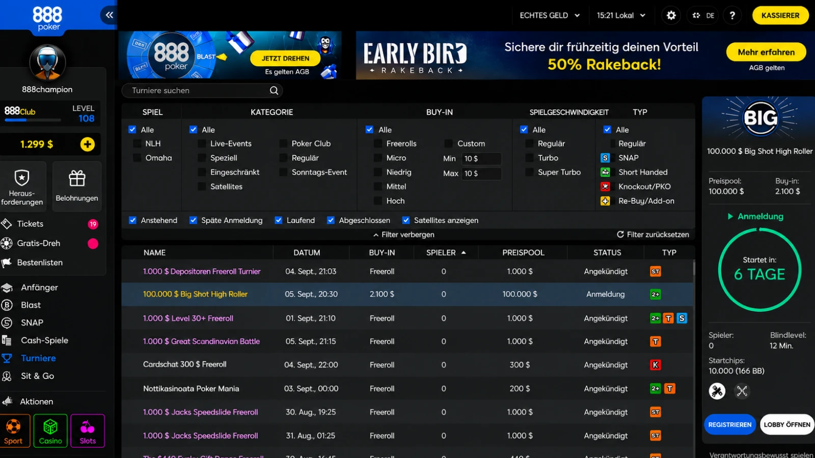
Task: Click REGISTRIEREN button
Action: tap(730, 424)
